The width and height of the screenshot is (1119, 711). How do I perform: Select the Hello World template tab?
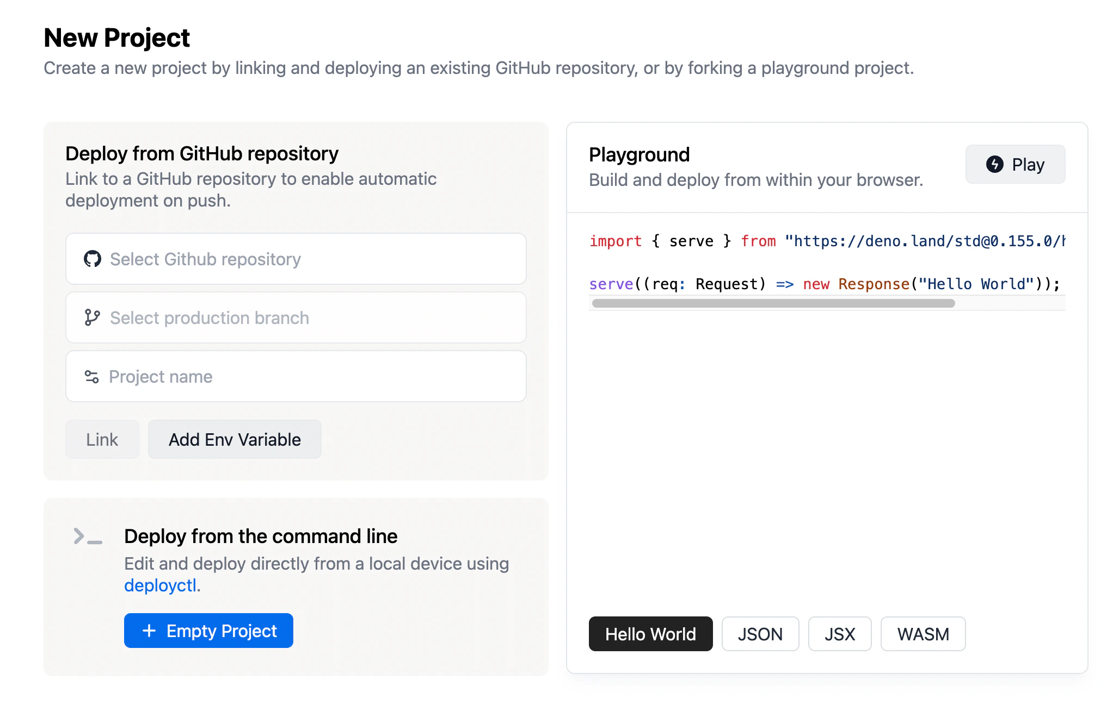[x=650, y=634]
